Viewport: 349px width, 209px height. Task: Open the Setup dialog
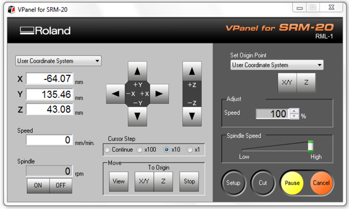pyautogui.click(x=233, y=183)
